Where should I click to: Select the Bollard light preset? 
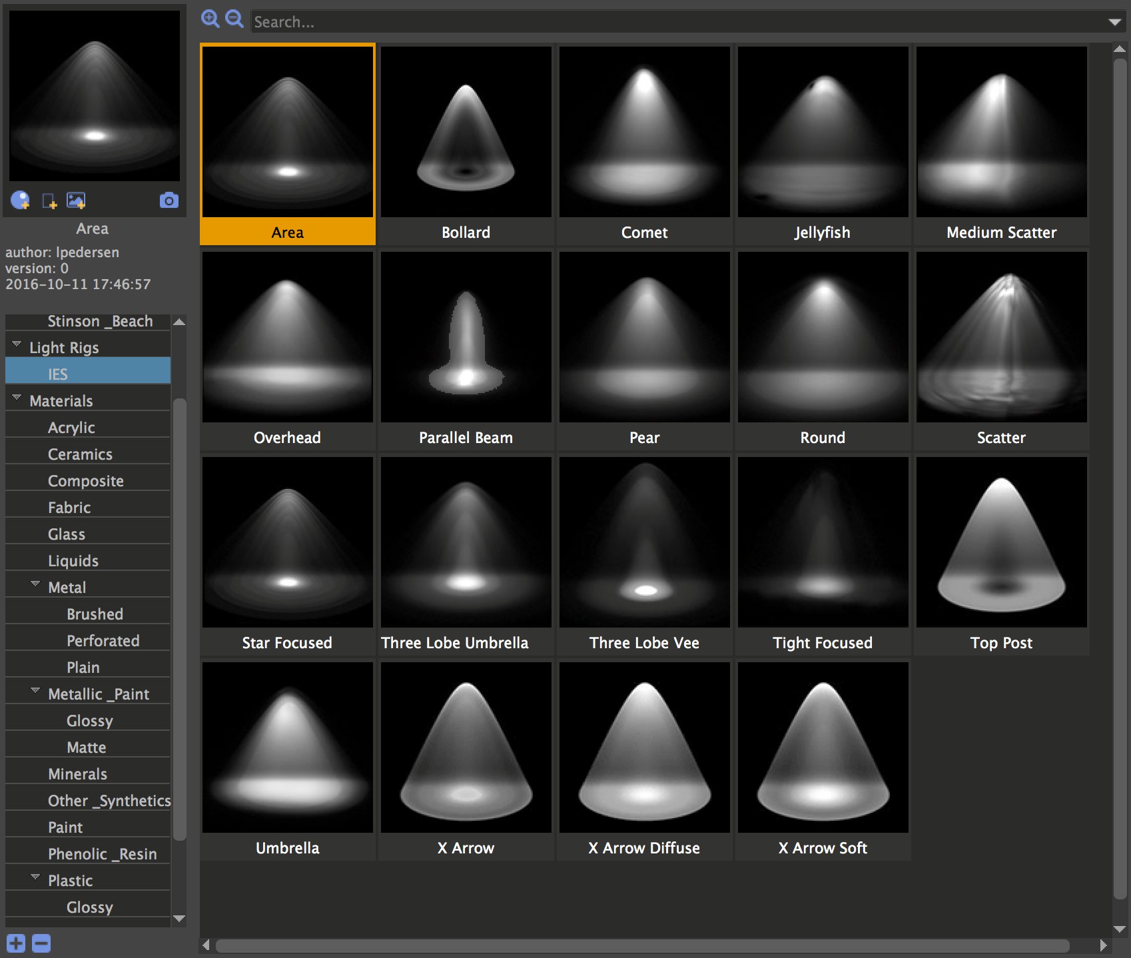tap(466, 133)
